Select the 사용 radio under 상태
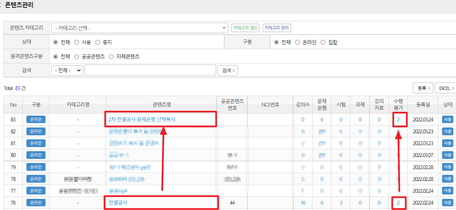This screenshot has height=210, width=456. coord(77,42)
